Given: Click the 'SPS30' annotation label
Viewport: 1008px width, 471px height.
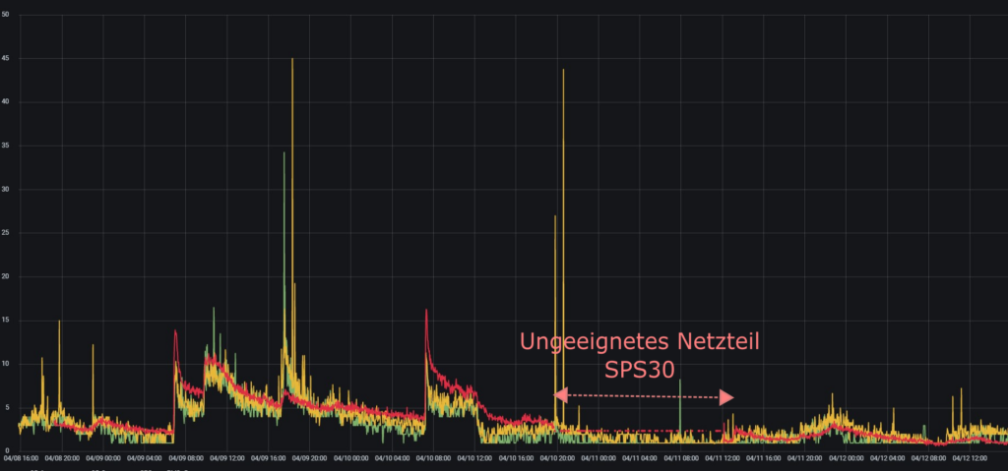Looking at the screenshot, I should [642, 371].
